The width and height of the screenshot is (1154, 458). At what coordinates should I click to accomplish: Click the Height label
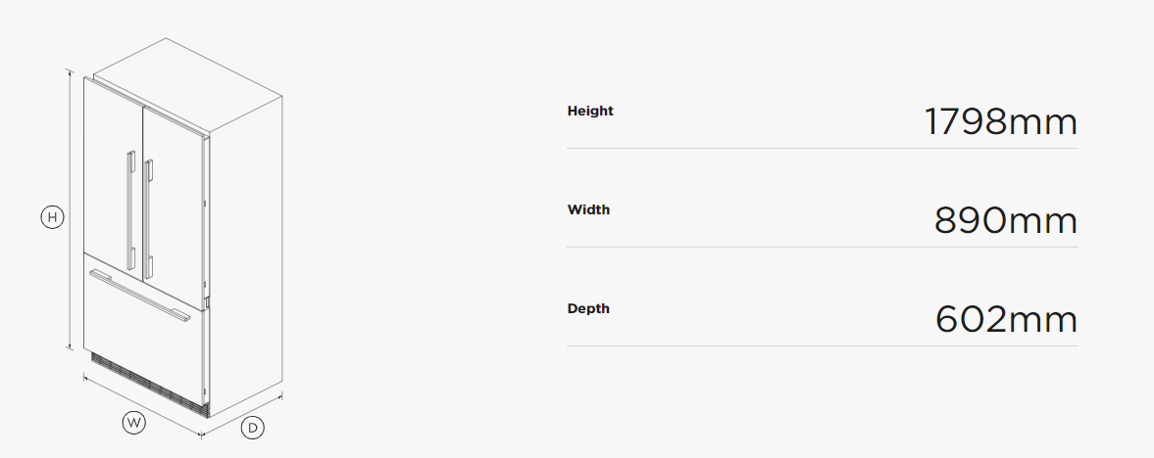[x=590, y=111]
